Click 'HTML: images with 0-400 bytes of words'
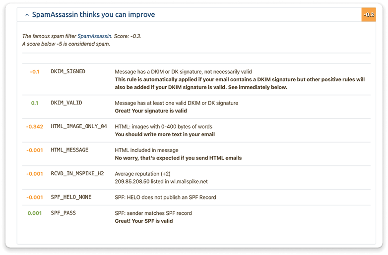The height and width of the screenshot is (255, 388). click(163, 127)
